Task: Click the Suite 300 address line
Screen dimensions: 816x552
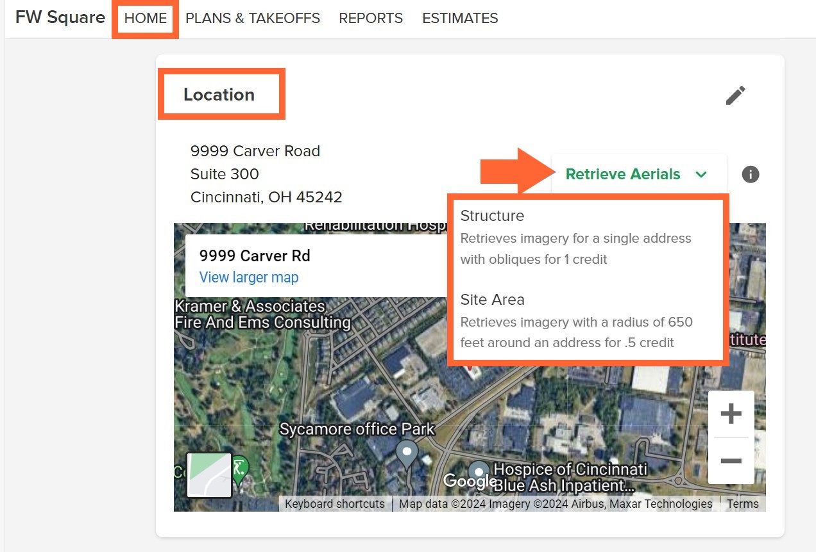Action: point(225,174)
